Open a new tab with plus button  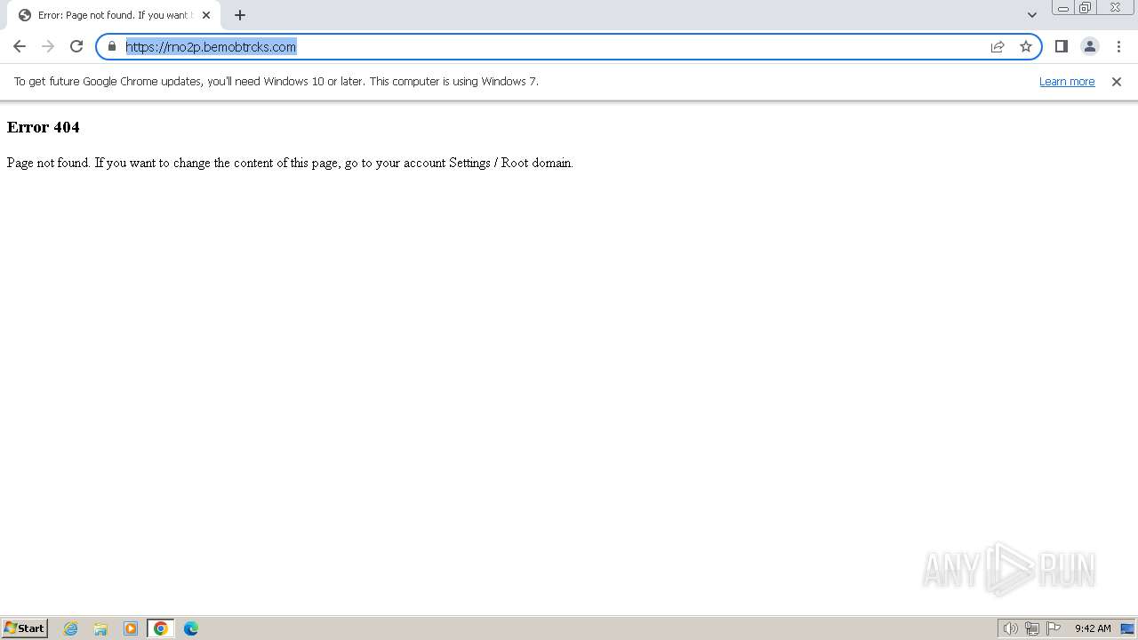(x=240, y=15)
